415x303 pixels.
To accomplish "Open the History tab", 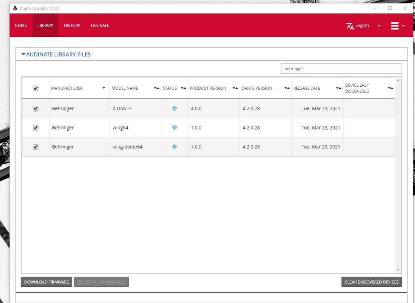I will 72,25.
